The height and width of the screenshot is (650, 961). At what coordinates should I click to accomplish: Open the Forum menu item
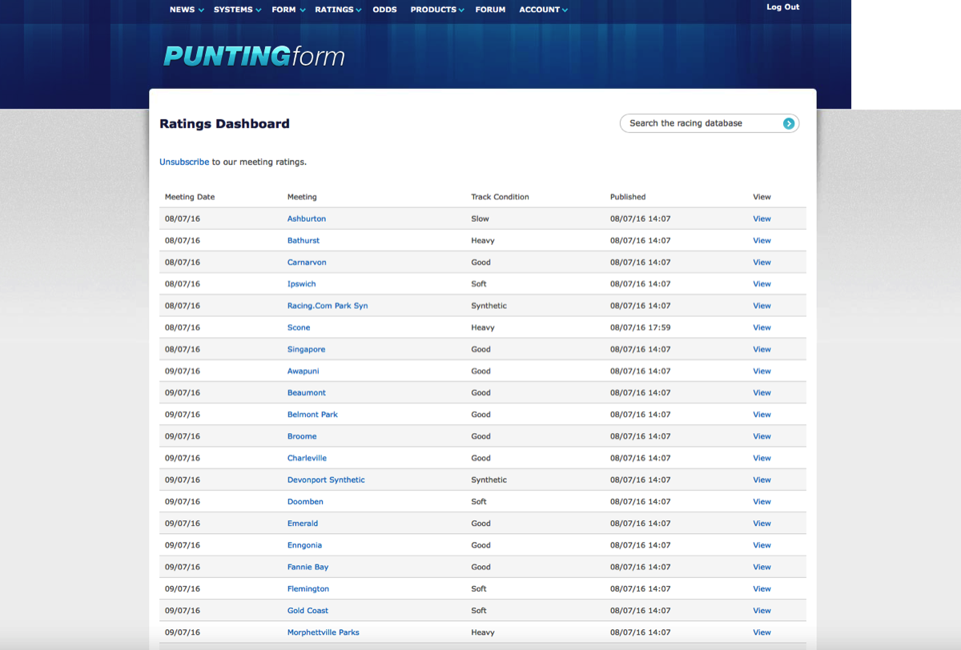pyautogui.click(x=490, y=10)
